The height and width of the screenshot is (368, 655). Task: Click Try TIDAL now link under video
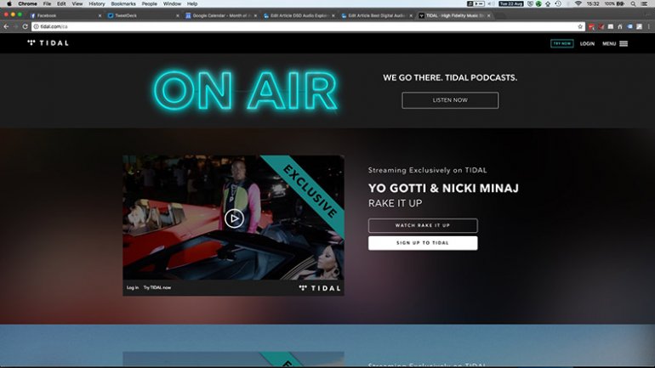157,287
